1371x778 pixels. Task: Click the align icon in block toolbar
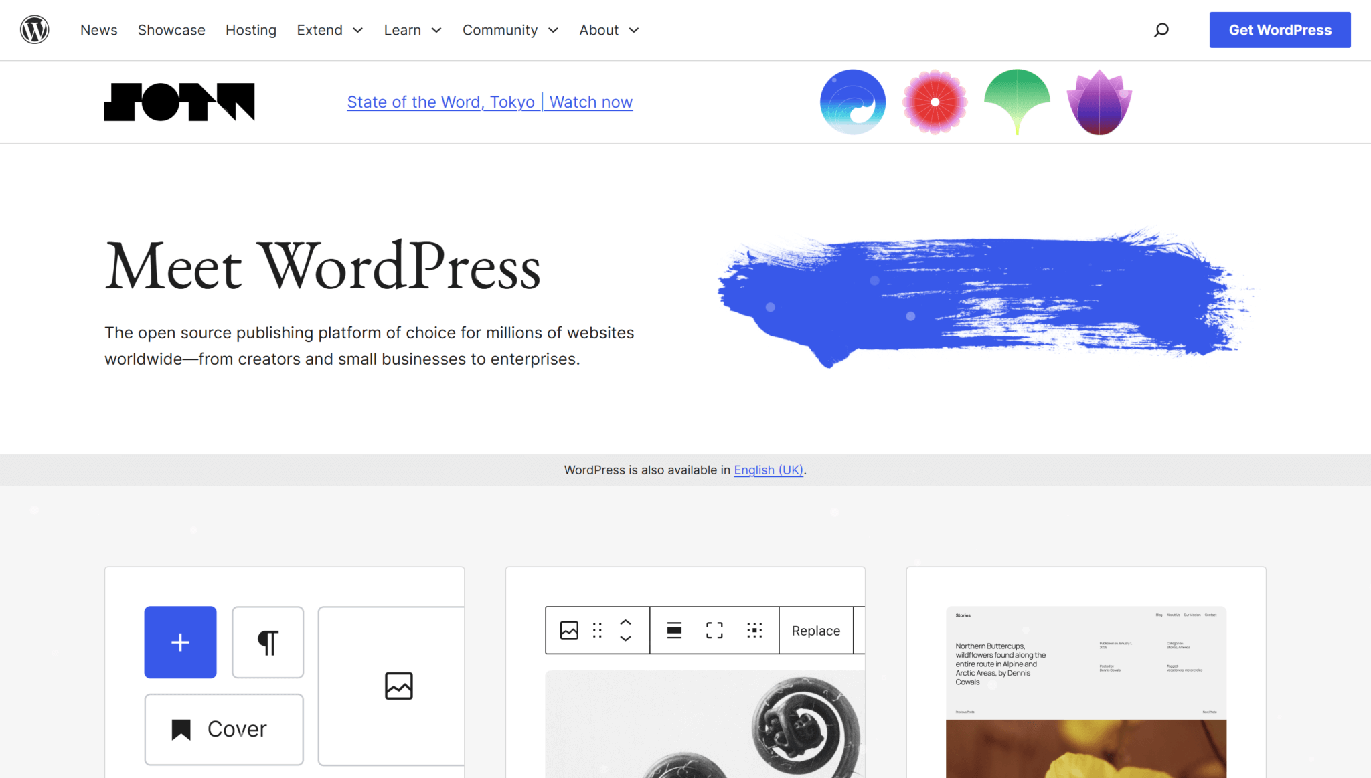(x=674, y=630)
